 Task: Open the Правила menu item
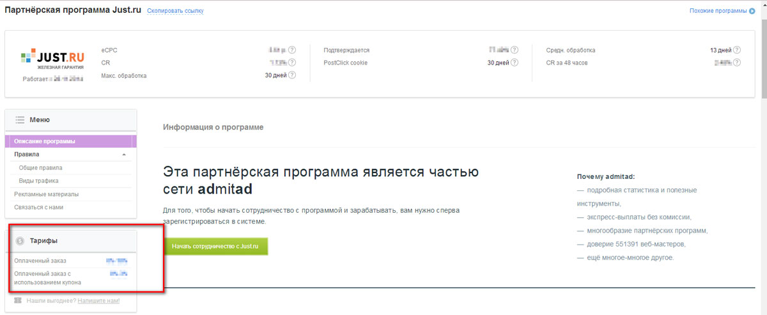pos(70,155)
